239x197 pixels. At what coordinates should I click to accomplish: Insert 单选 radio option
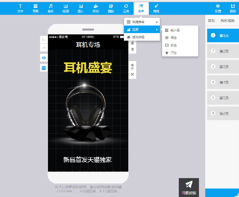click(x=180, y=38)
